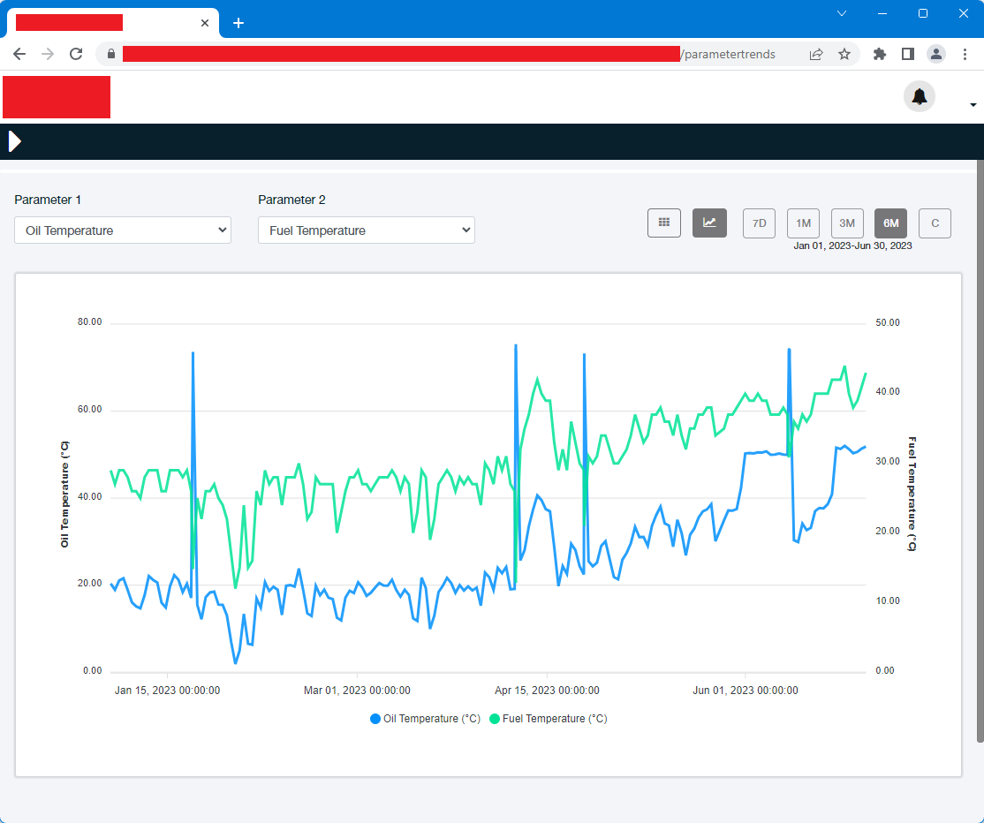This screenshot has height=823, width=984.
Task: Share this page from the address bar
Action: [816, 54]
